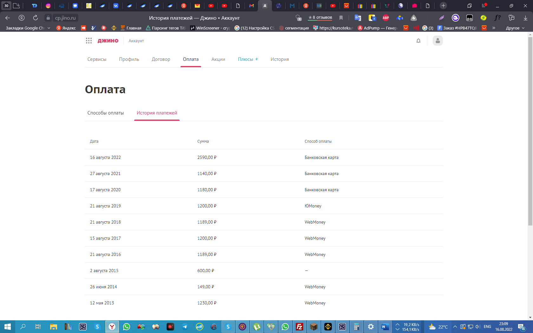Expand the Другое bookmarks folder
Viewport: 533px width, 333px height.
tap(515, 28)
